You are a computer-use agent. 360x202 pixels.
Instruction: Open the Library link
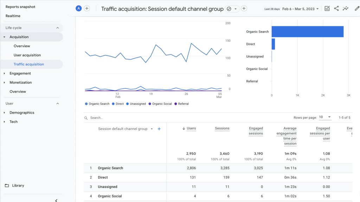click(18, 186)
